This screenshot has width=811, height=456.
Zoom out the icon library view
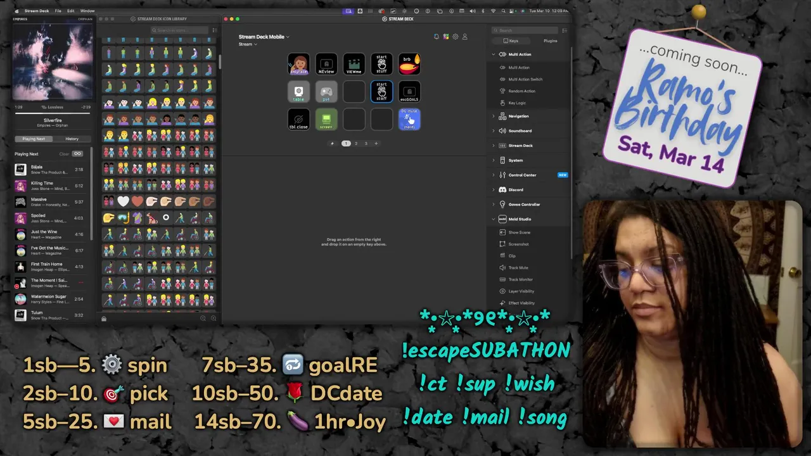203,318
